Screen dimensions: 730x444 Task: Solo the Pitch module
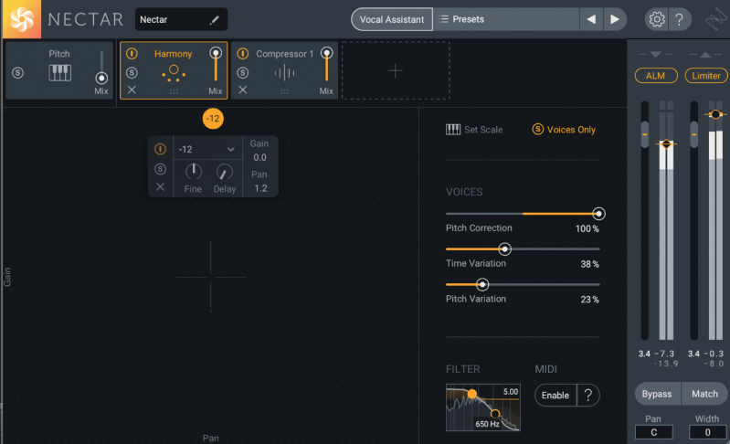click(x=17, y=72)
